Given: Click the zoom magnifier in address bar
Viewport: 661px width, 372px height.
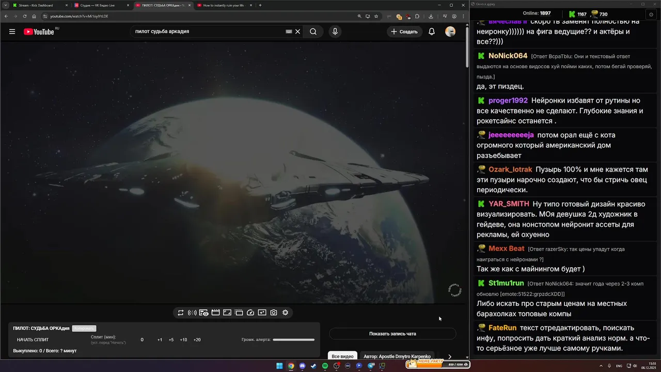Looking at the screenshot, I should [359, 16].
